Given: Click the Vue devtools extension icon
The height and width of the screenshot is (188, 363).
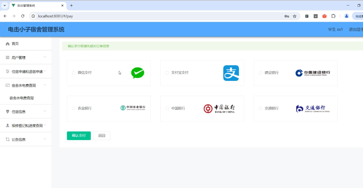Looking at the screenshot, I should coord(315,16).
